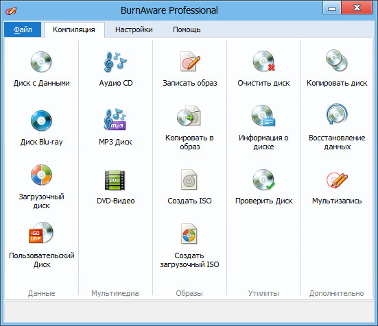The width and height of the screenshot is (378, 326).
Task: Open the Диск с Данными disc icon
Action: [41, 62]
